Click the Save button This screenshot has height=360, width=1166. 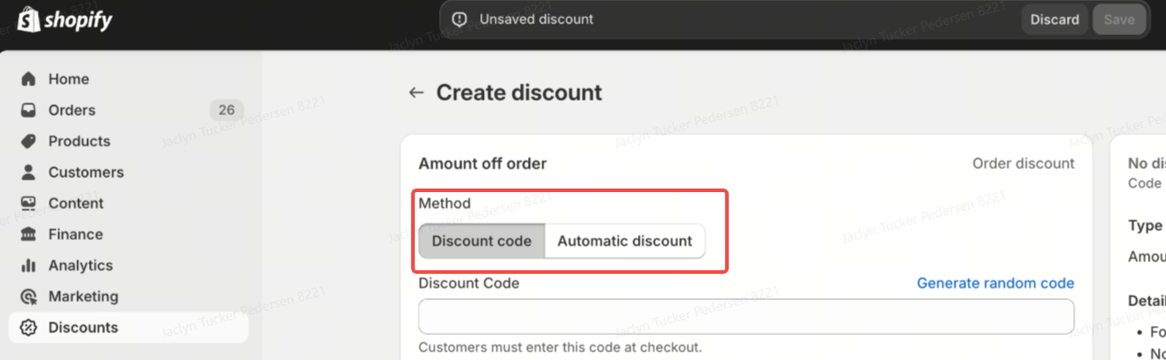tap(1119, 20)
